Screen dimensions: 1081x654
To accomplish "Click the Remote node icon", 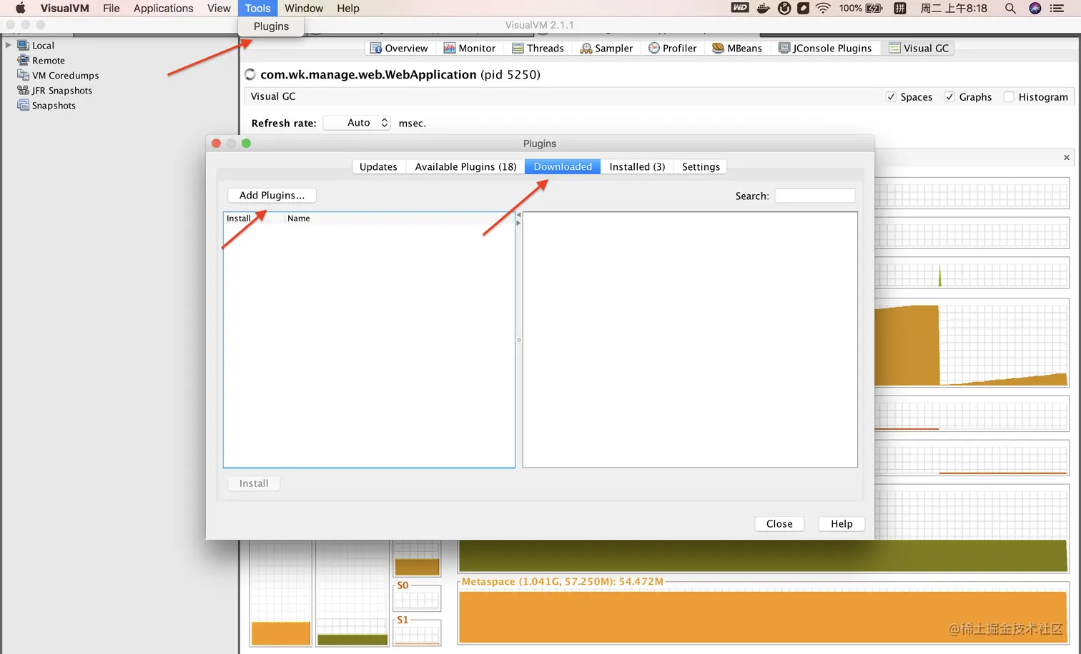I will click(23, 60).
